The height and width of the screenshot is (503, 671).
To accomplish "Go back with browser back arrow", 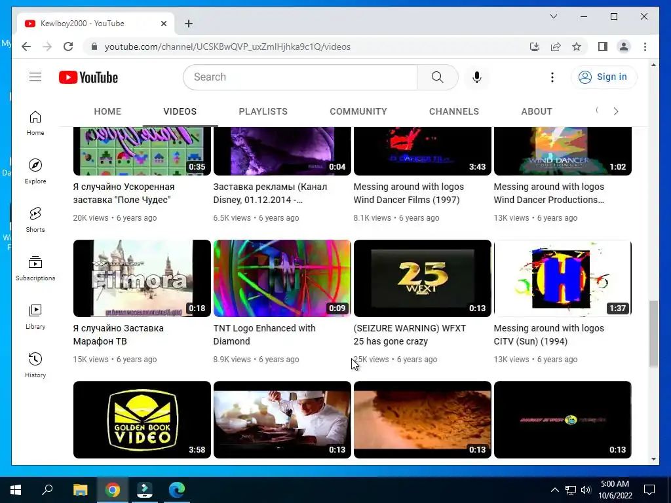I will click(x=26, y=47).
